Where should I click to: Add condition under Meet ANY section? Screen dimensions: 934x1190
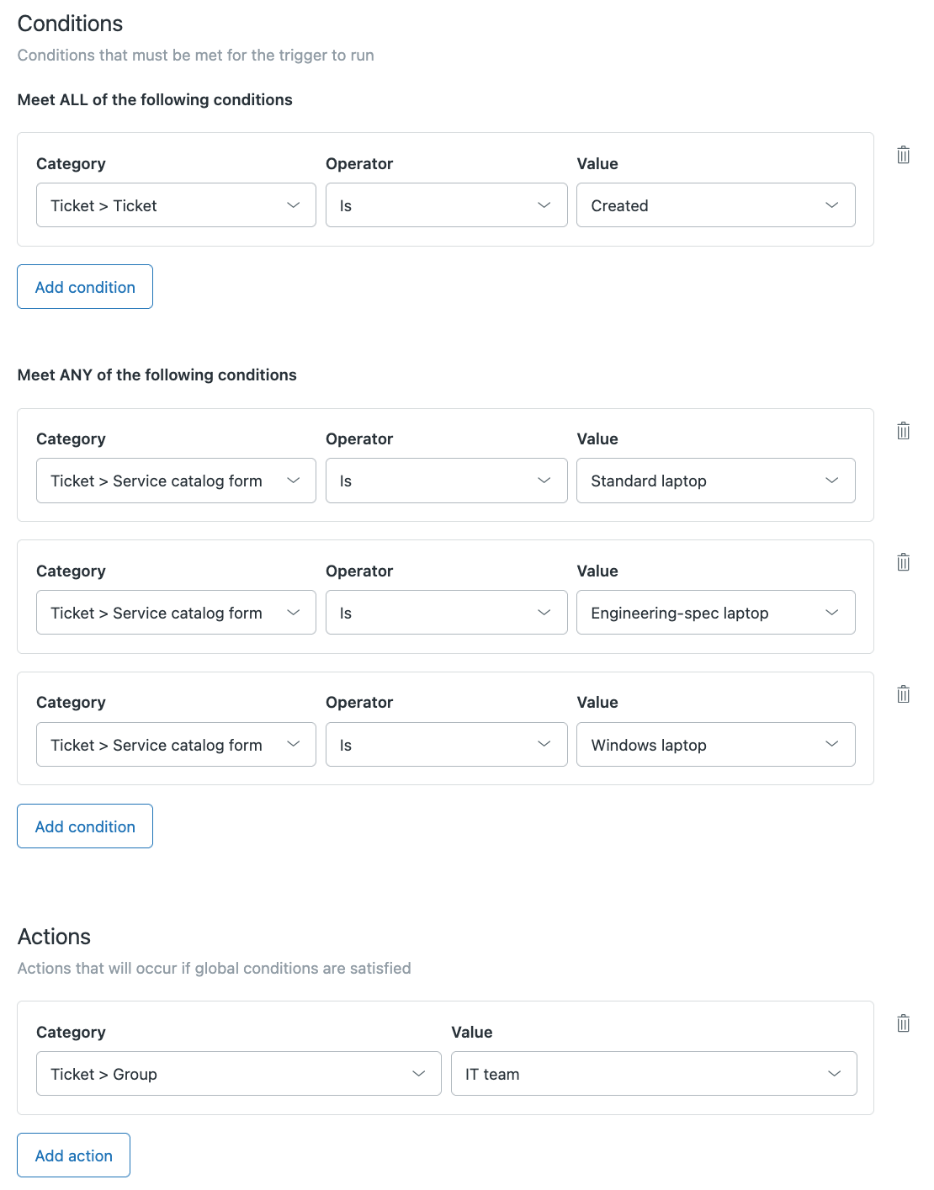85,826
